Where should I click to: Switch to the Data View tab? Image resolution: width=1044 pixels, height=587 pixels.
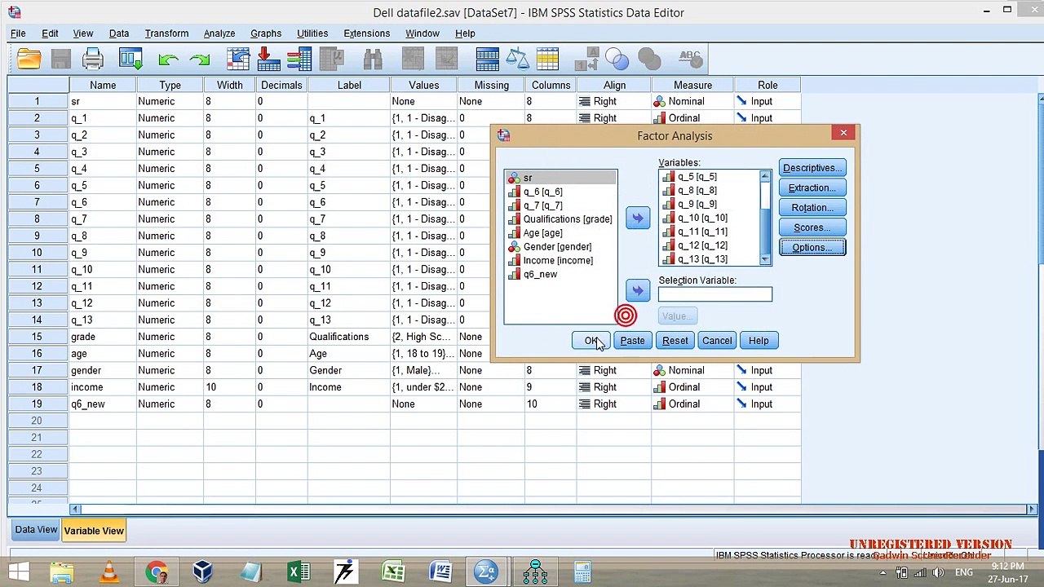[36, 530]
